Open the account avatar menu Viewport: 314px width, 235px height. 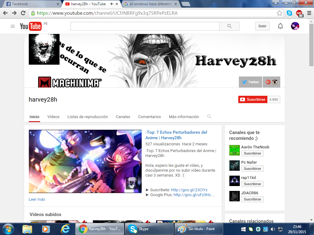pyautogui.click(x=295, y=26)
